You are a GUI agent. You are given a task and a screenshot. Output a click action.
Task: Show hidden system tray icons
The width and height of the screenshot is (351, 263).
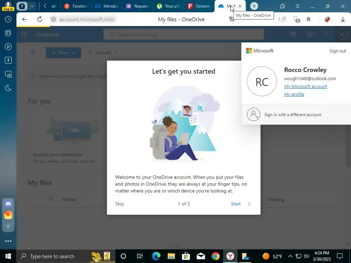(290, 256)
